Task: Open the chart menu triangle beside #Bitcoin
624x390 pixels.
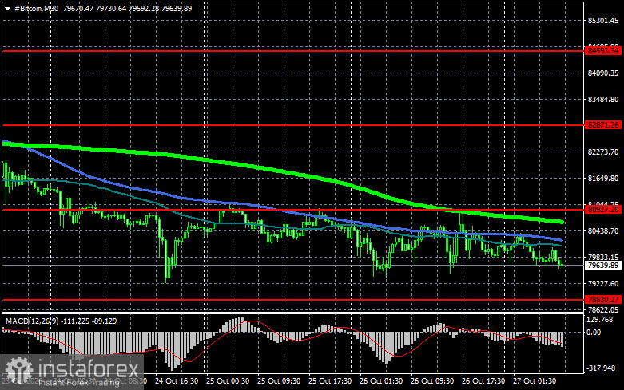Action: pos(7,9)
